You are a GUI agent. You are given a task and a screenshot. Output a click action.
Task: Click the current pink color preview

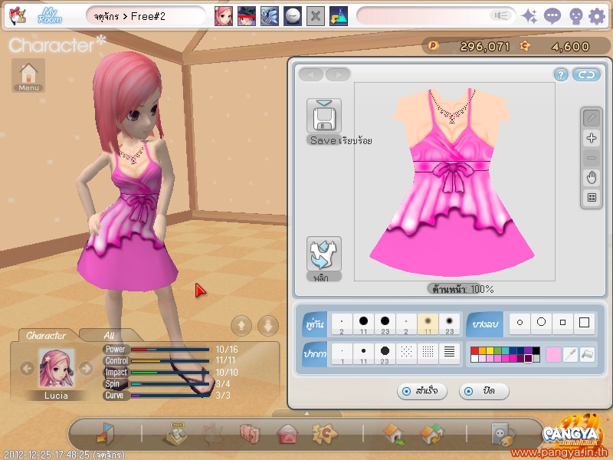click(553, 354)
